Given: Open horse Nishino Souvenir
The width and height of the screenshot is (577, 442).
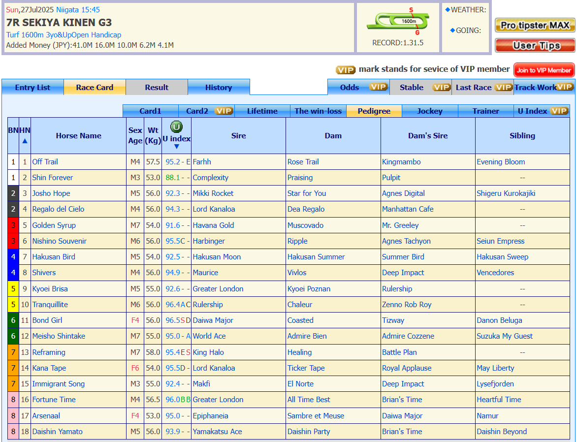Looking at the screenshot, I should (59, 241).
